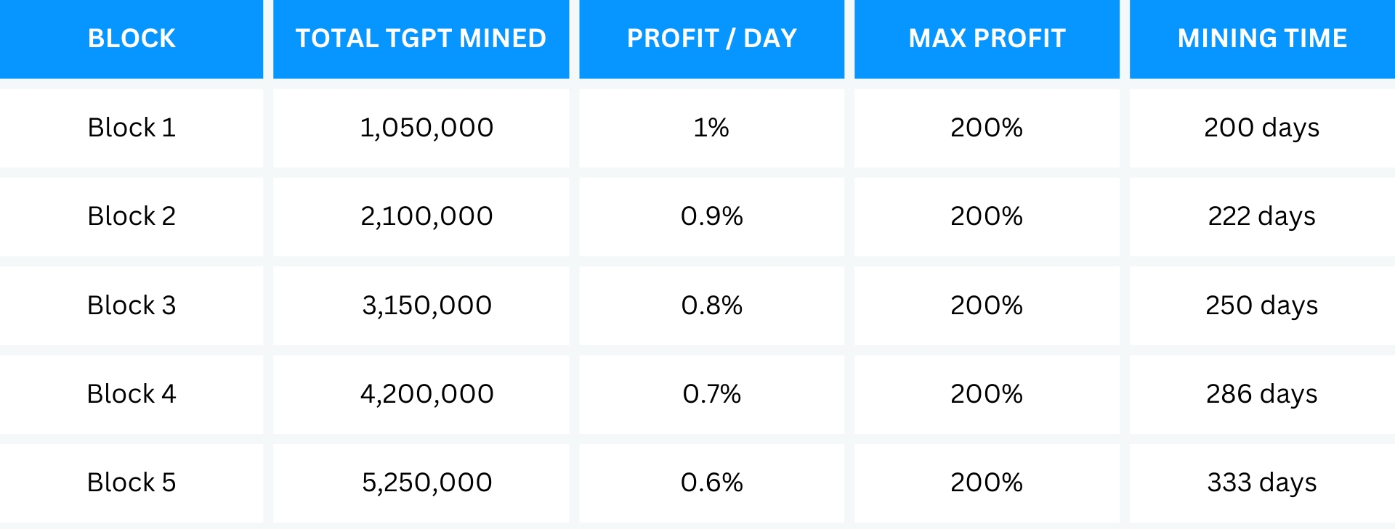Image resolution: width=1395 pixels, height=529 pixels.
Task: Click the 1,050,000 total mined value
Action: [x=426, y=128]
